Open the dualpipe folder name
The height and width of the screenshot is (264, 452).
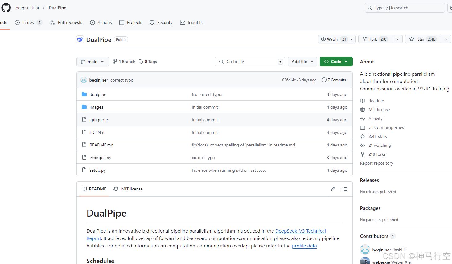pos(98,94)
